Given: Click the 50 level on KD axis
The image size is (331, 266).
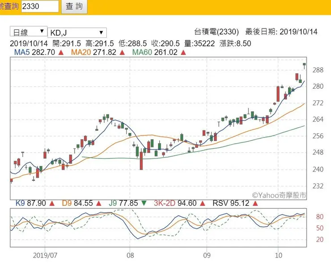Looking at the screenshot, I should coord(320,228).
